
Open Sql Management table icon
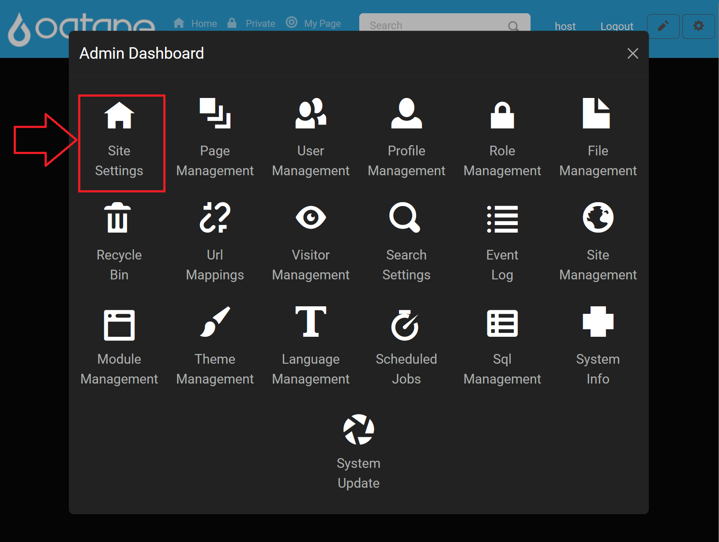pos(502,324)
